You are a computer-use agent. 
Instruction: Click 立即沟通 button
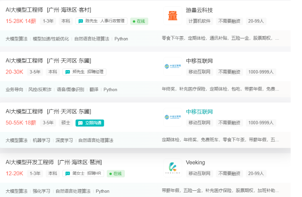coord(90,123)
